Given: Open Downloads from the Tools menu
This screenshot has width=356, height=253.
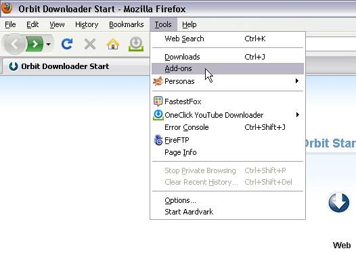Looking at the screenshot, I should (227, 57).
